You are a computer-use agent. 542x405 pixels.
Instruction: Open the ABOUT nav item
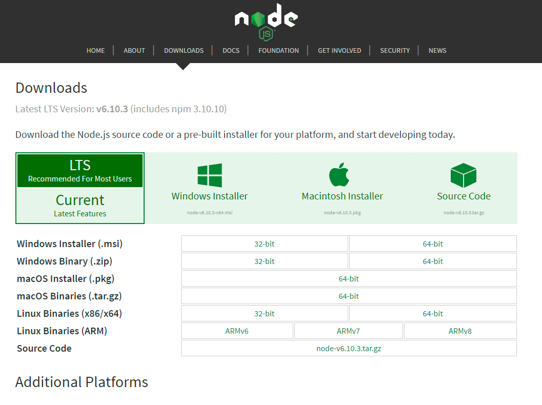pos(134,50)
